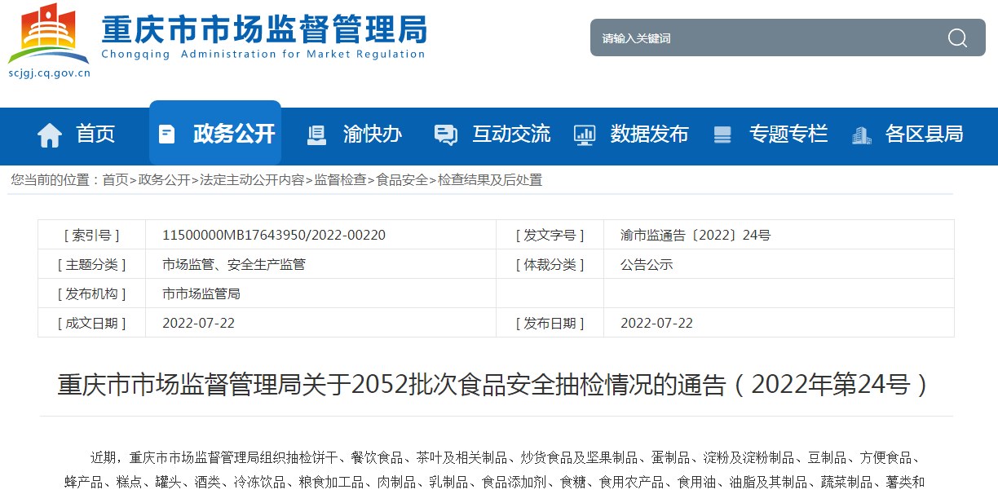Viewport: 998px width, 494px height.
Task: Go to 数据发布 in navigation bar
Action: tap(649, 134)
